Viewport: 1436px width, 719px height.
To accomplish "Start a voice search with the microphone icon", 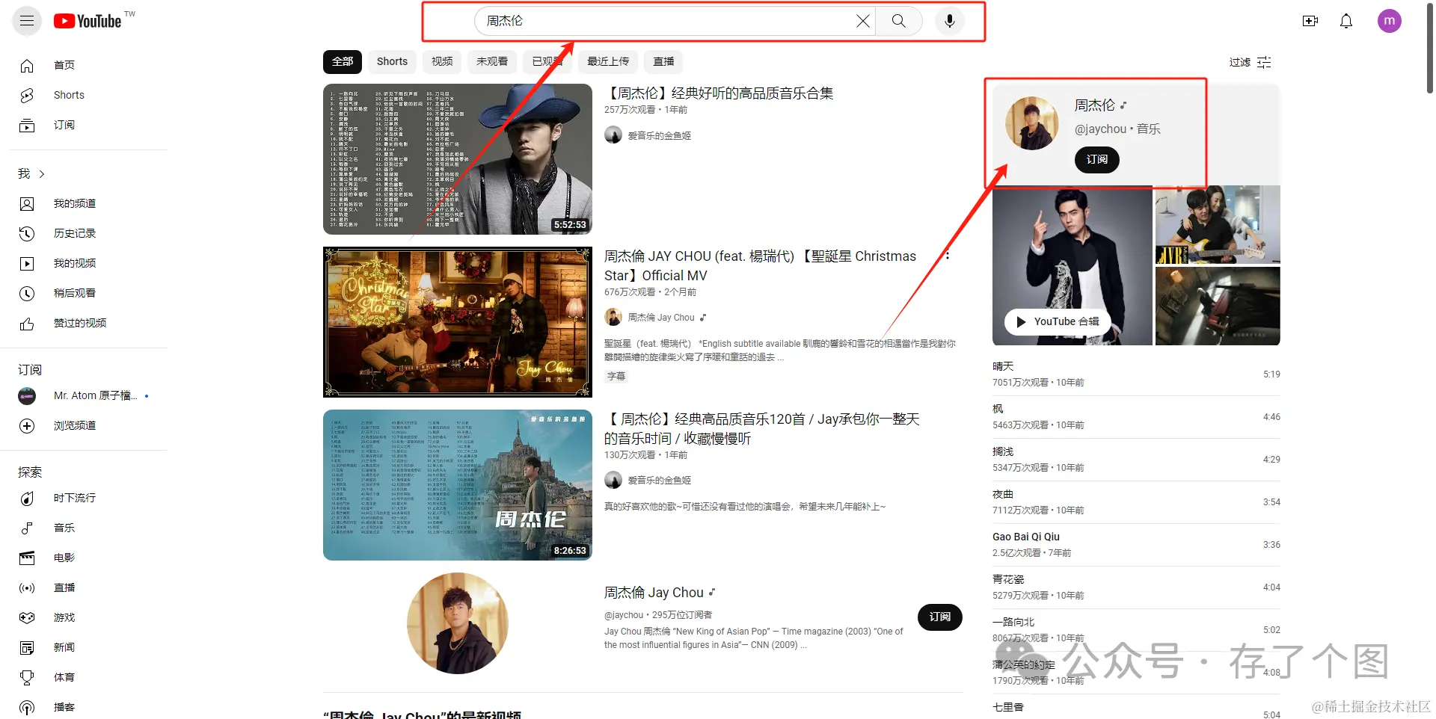I will pos(949,21).
